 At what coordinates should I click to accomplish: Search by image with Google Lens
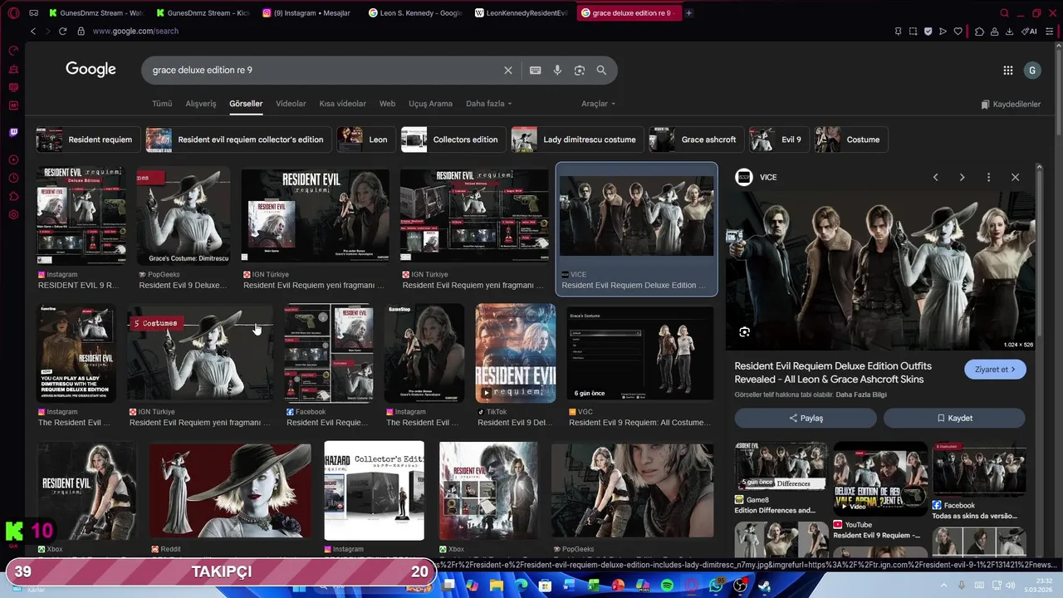(580, 70)
